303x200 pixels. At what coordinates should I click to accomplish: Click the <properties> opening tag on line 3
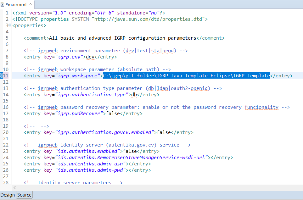[x=29, y=25]
